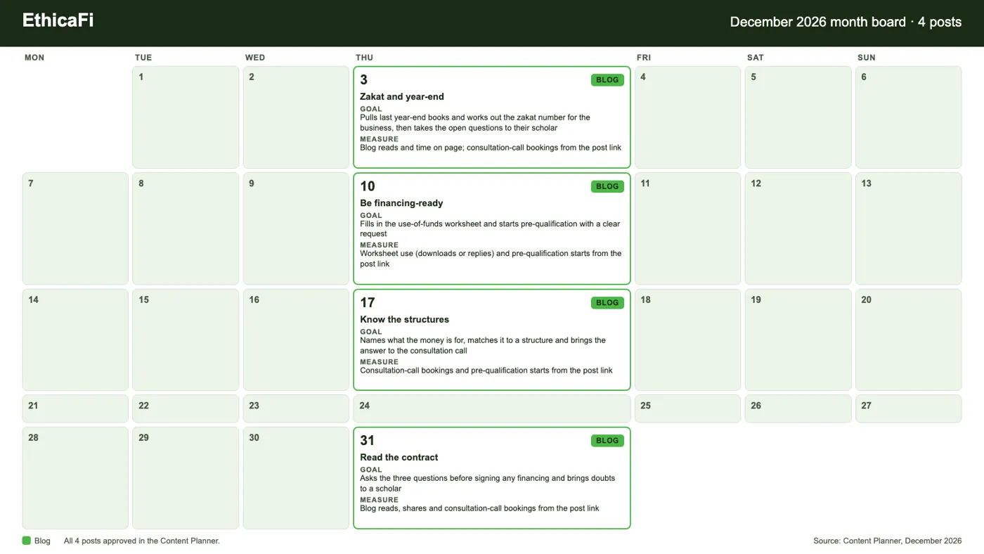Select the December 18 day cell
984x554 pixels.
[x=688, y=340]
